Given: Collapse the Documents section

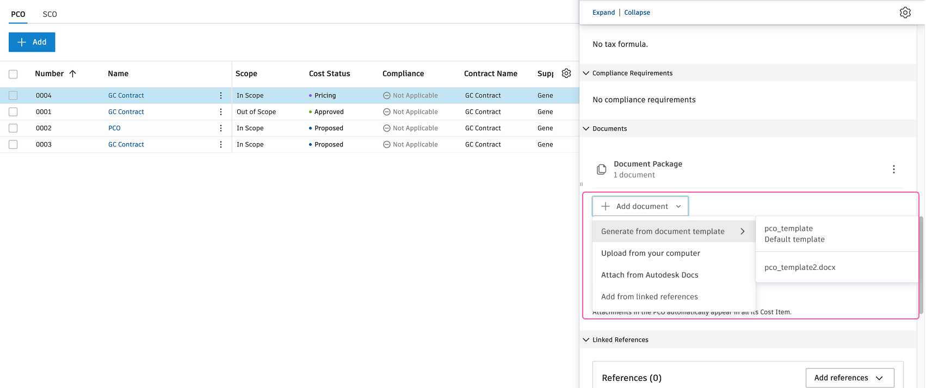Looking at the screenshot, I should pyautogui.click(x=586, y=128).
